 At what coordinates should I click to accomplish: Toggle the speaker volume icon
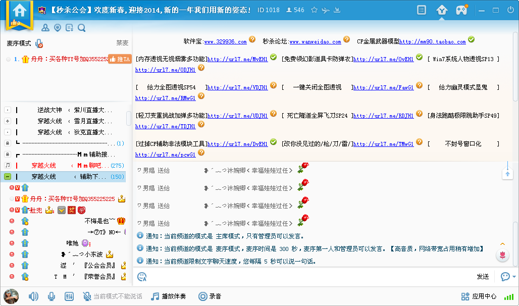point(33,296)
